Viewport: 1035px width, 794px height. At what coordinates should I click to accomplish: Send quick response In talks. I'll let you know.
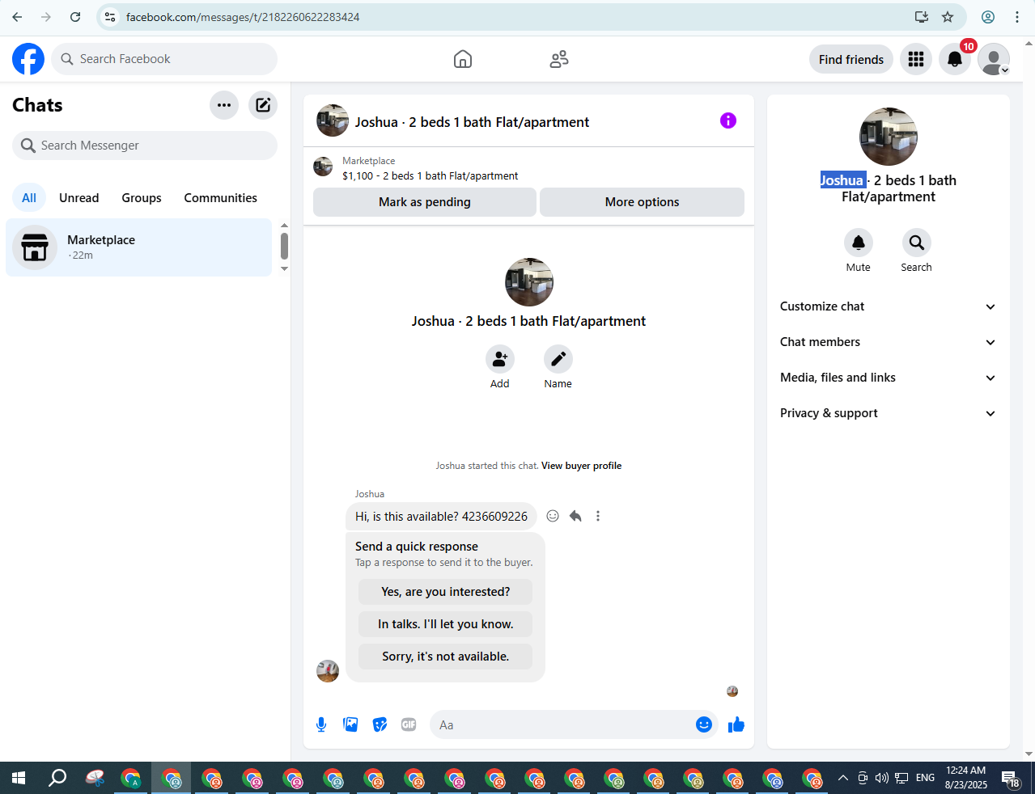[x=446, y=624]
